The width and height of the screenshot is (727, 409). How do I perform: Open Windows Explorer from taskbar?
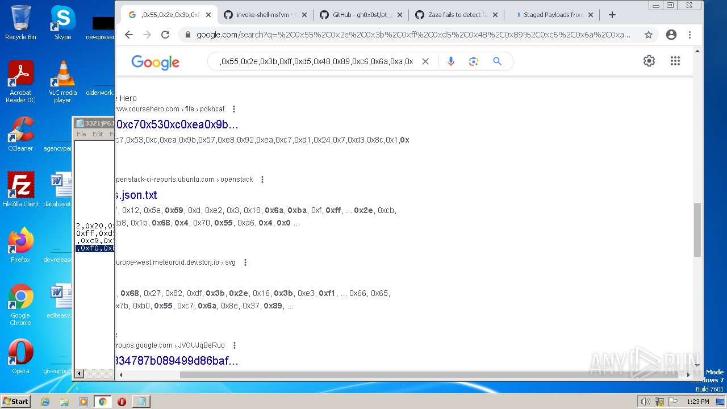pyautogui.click(x=64, y=402)
